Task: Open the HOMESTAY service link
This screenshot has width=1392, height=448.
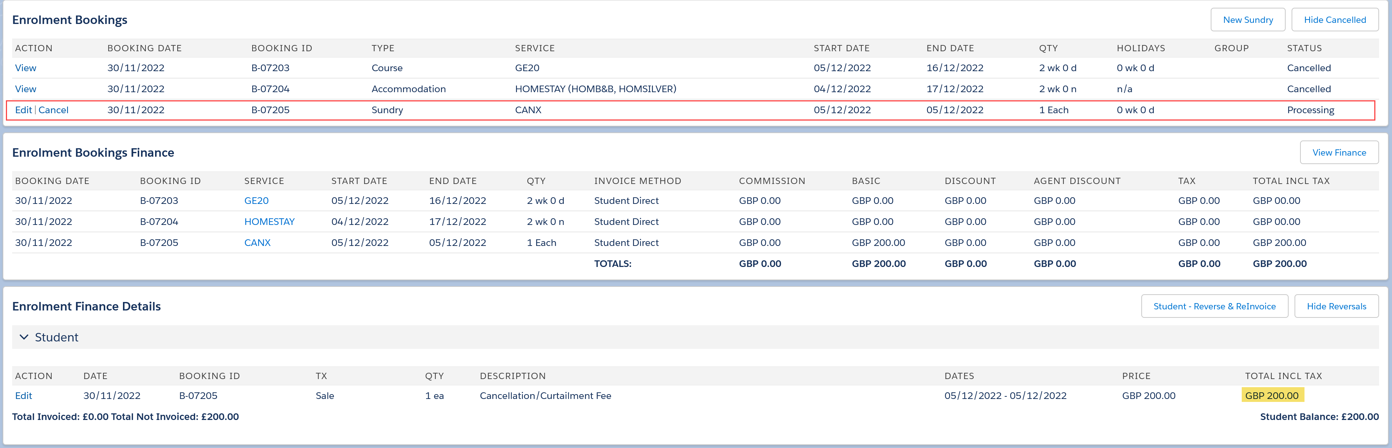Action: coord(269,222)
